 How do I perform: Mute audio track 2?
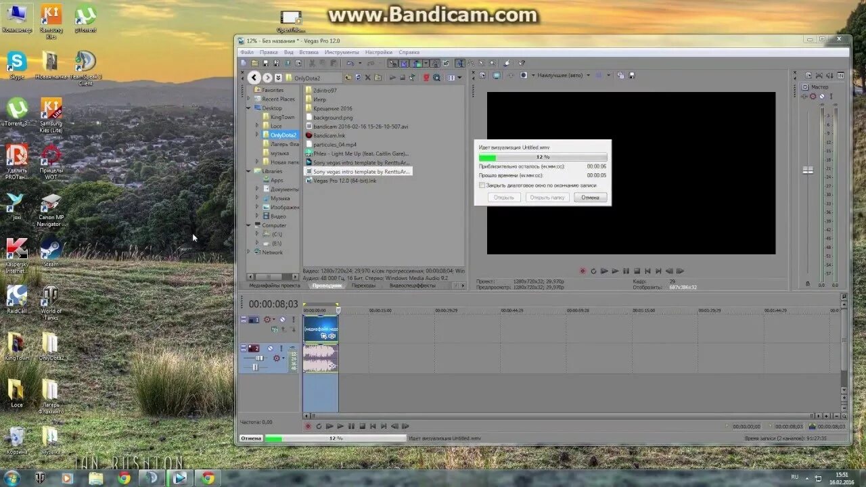[270, 348]
